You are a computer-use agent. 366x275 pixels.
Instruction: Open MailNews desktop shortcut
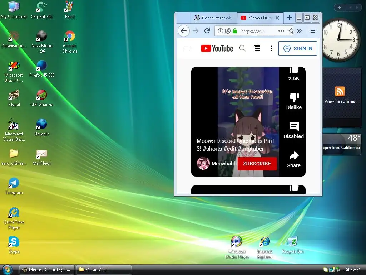(42, 157)
